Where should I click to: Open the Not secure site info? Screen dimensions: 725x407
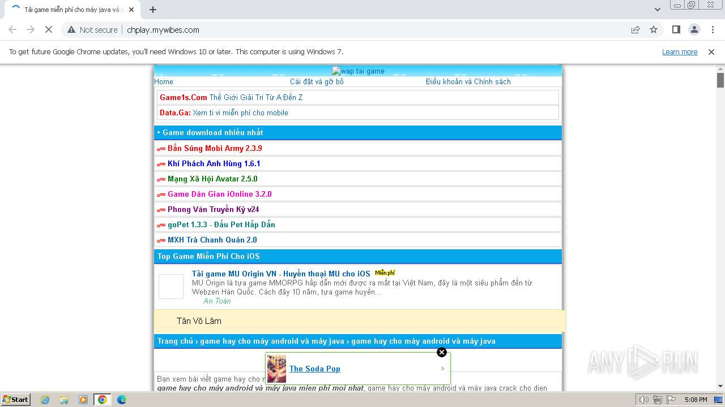pyautogui.click(x=92, y=30)
